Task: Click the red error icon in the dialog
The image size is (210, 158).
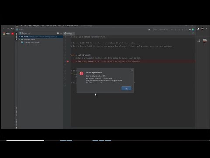Action: tap(81, 73)
